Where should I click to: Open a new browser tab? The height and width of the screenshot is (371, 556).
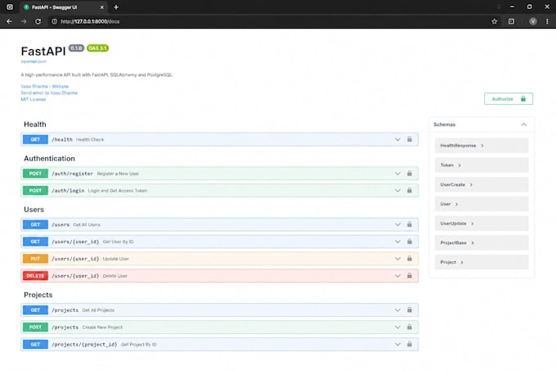[116, 7]
